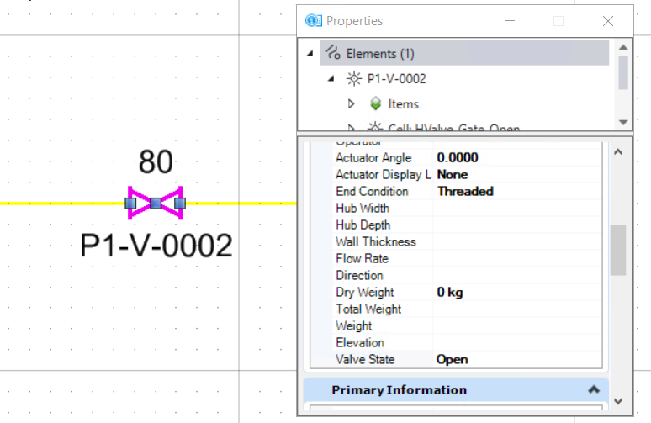Click the P1-V-0002 element cell icon
Viewport: 651px width, 423px height.
[x=354, y=79]
